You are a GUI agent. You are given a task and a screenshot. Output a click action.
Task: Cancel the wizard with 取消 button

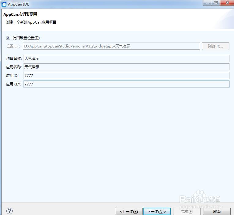(x=217, y=211)
